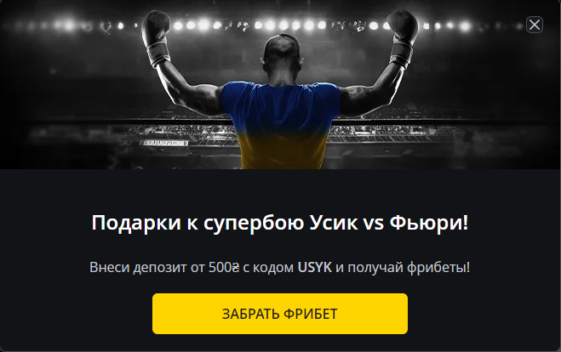Screen dimensions: 561x352
Task: Click the yellow ЗАБРАТЬ ФРИБЕТ button
Action: point(280,314)
